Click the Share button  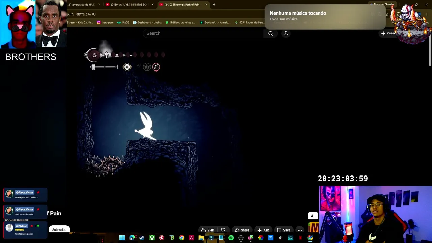coord(242,230)
